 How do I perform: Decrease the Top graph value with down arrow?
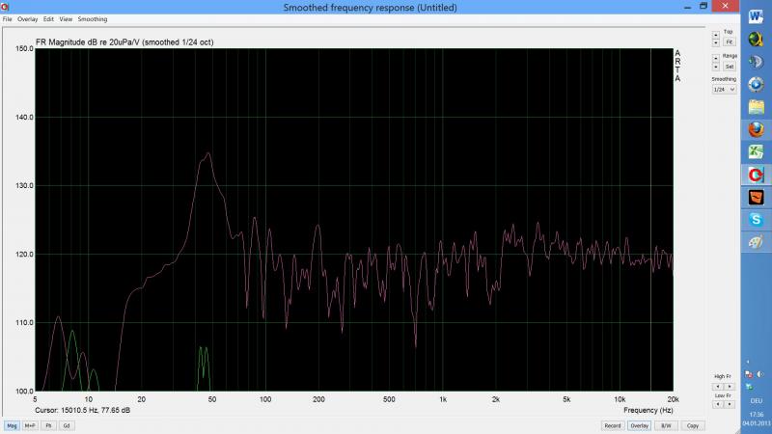[x=715, y=43]
